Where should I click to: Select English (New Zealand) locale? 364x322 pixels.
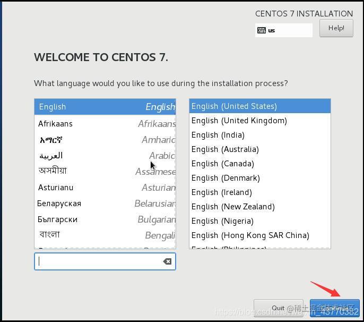[260, 207]
